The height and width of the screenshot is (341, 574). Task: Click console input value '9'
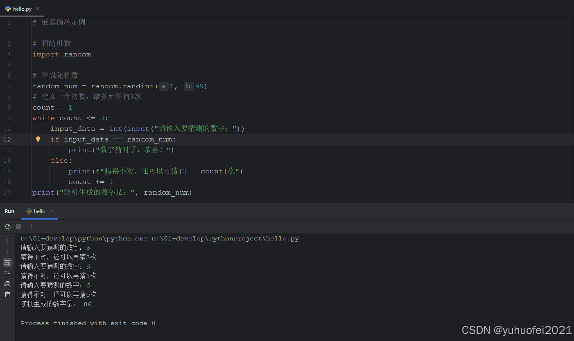click(x=88, y=267)
